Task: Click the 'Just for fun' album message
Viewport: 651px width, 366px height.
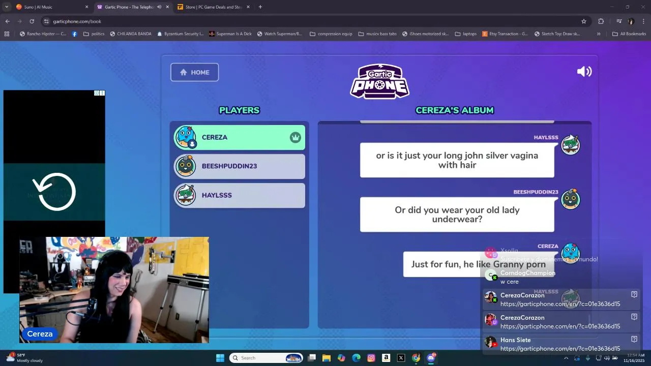Action: [478, 264]
